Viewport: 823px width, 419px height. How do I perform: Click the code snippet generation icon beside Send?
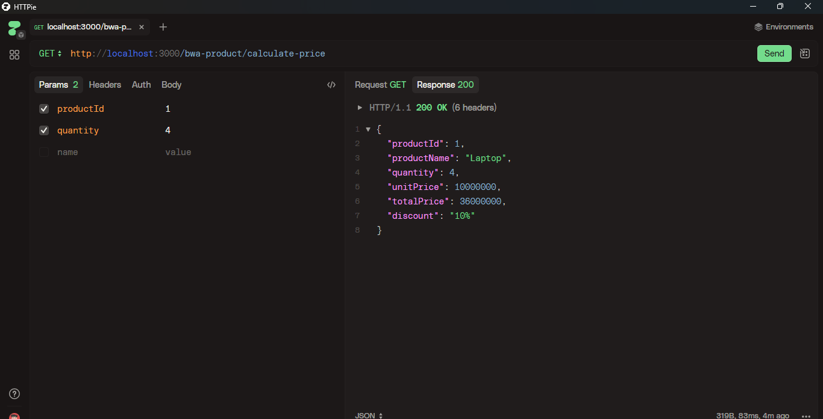(804, 53)
